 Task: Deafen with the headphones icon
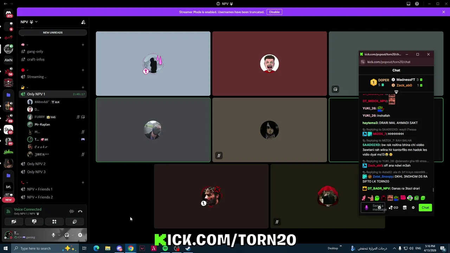[67, 235]
